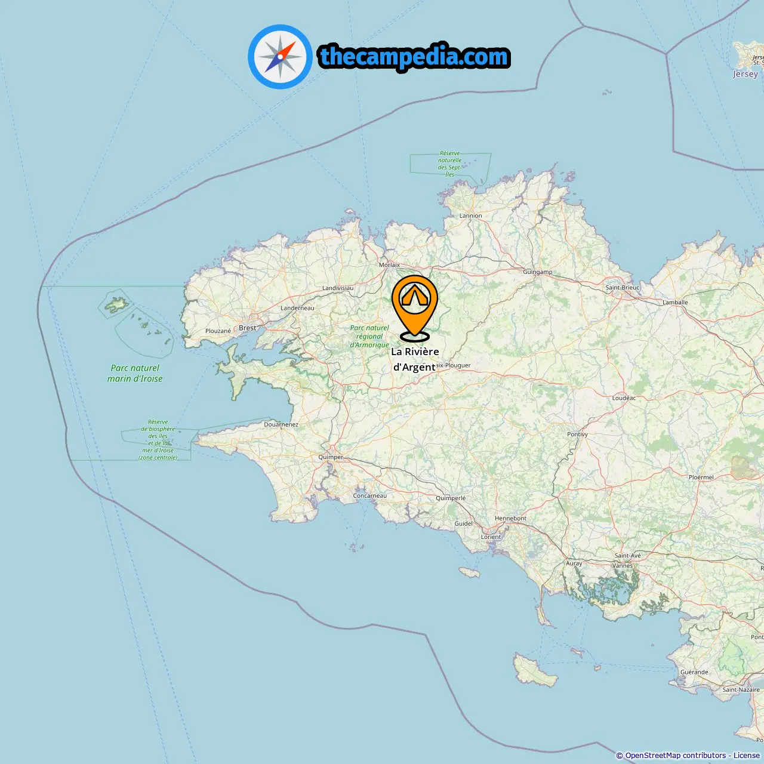764x764 pixels.
Task: Click the Vannes city label
Action: click(x=623, y=565)
